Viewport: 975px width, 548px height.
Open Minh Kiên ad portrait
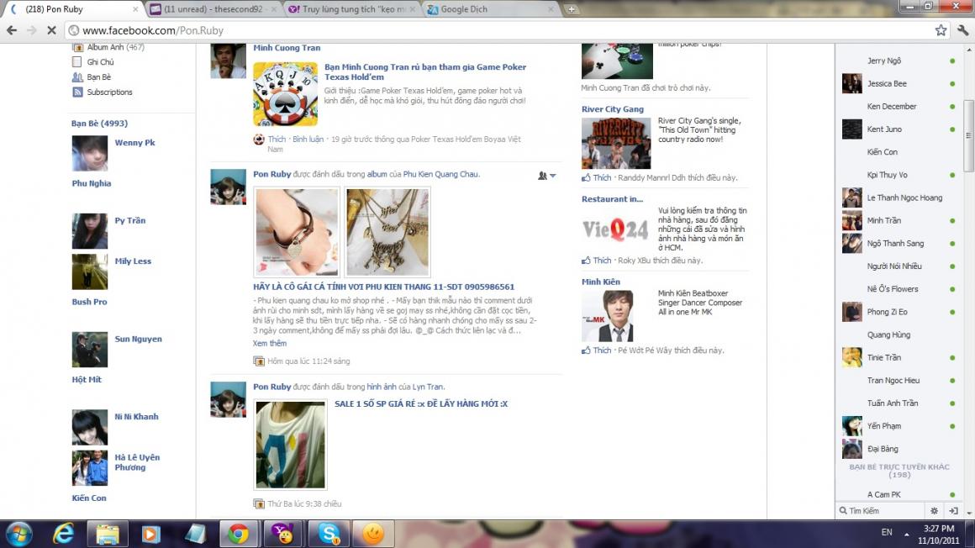click(608, 315)
